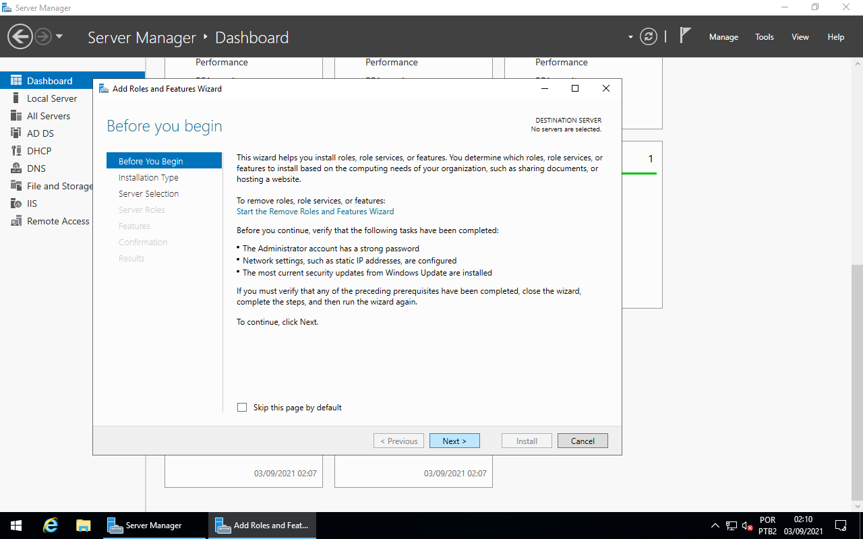This screenshot has width=863, height=539.
Task: Open the DNS role in sidebar
Action: point(36,168)
